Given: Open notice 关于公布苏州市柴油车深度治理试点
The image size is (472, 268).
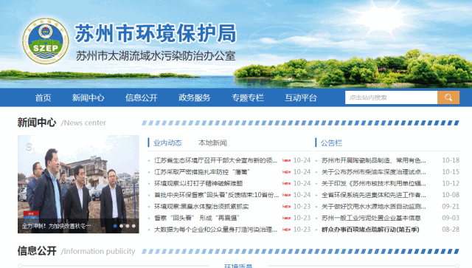Looking at the screenshot, I should click(x=374, y=172).
